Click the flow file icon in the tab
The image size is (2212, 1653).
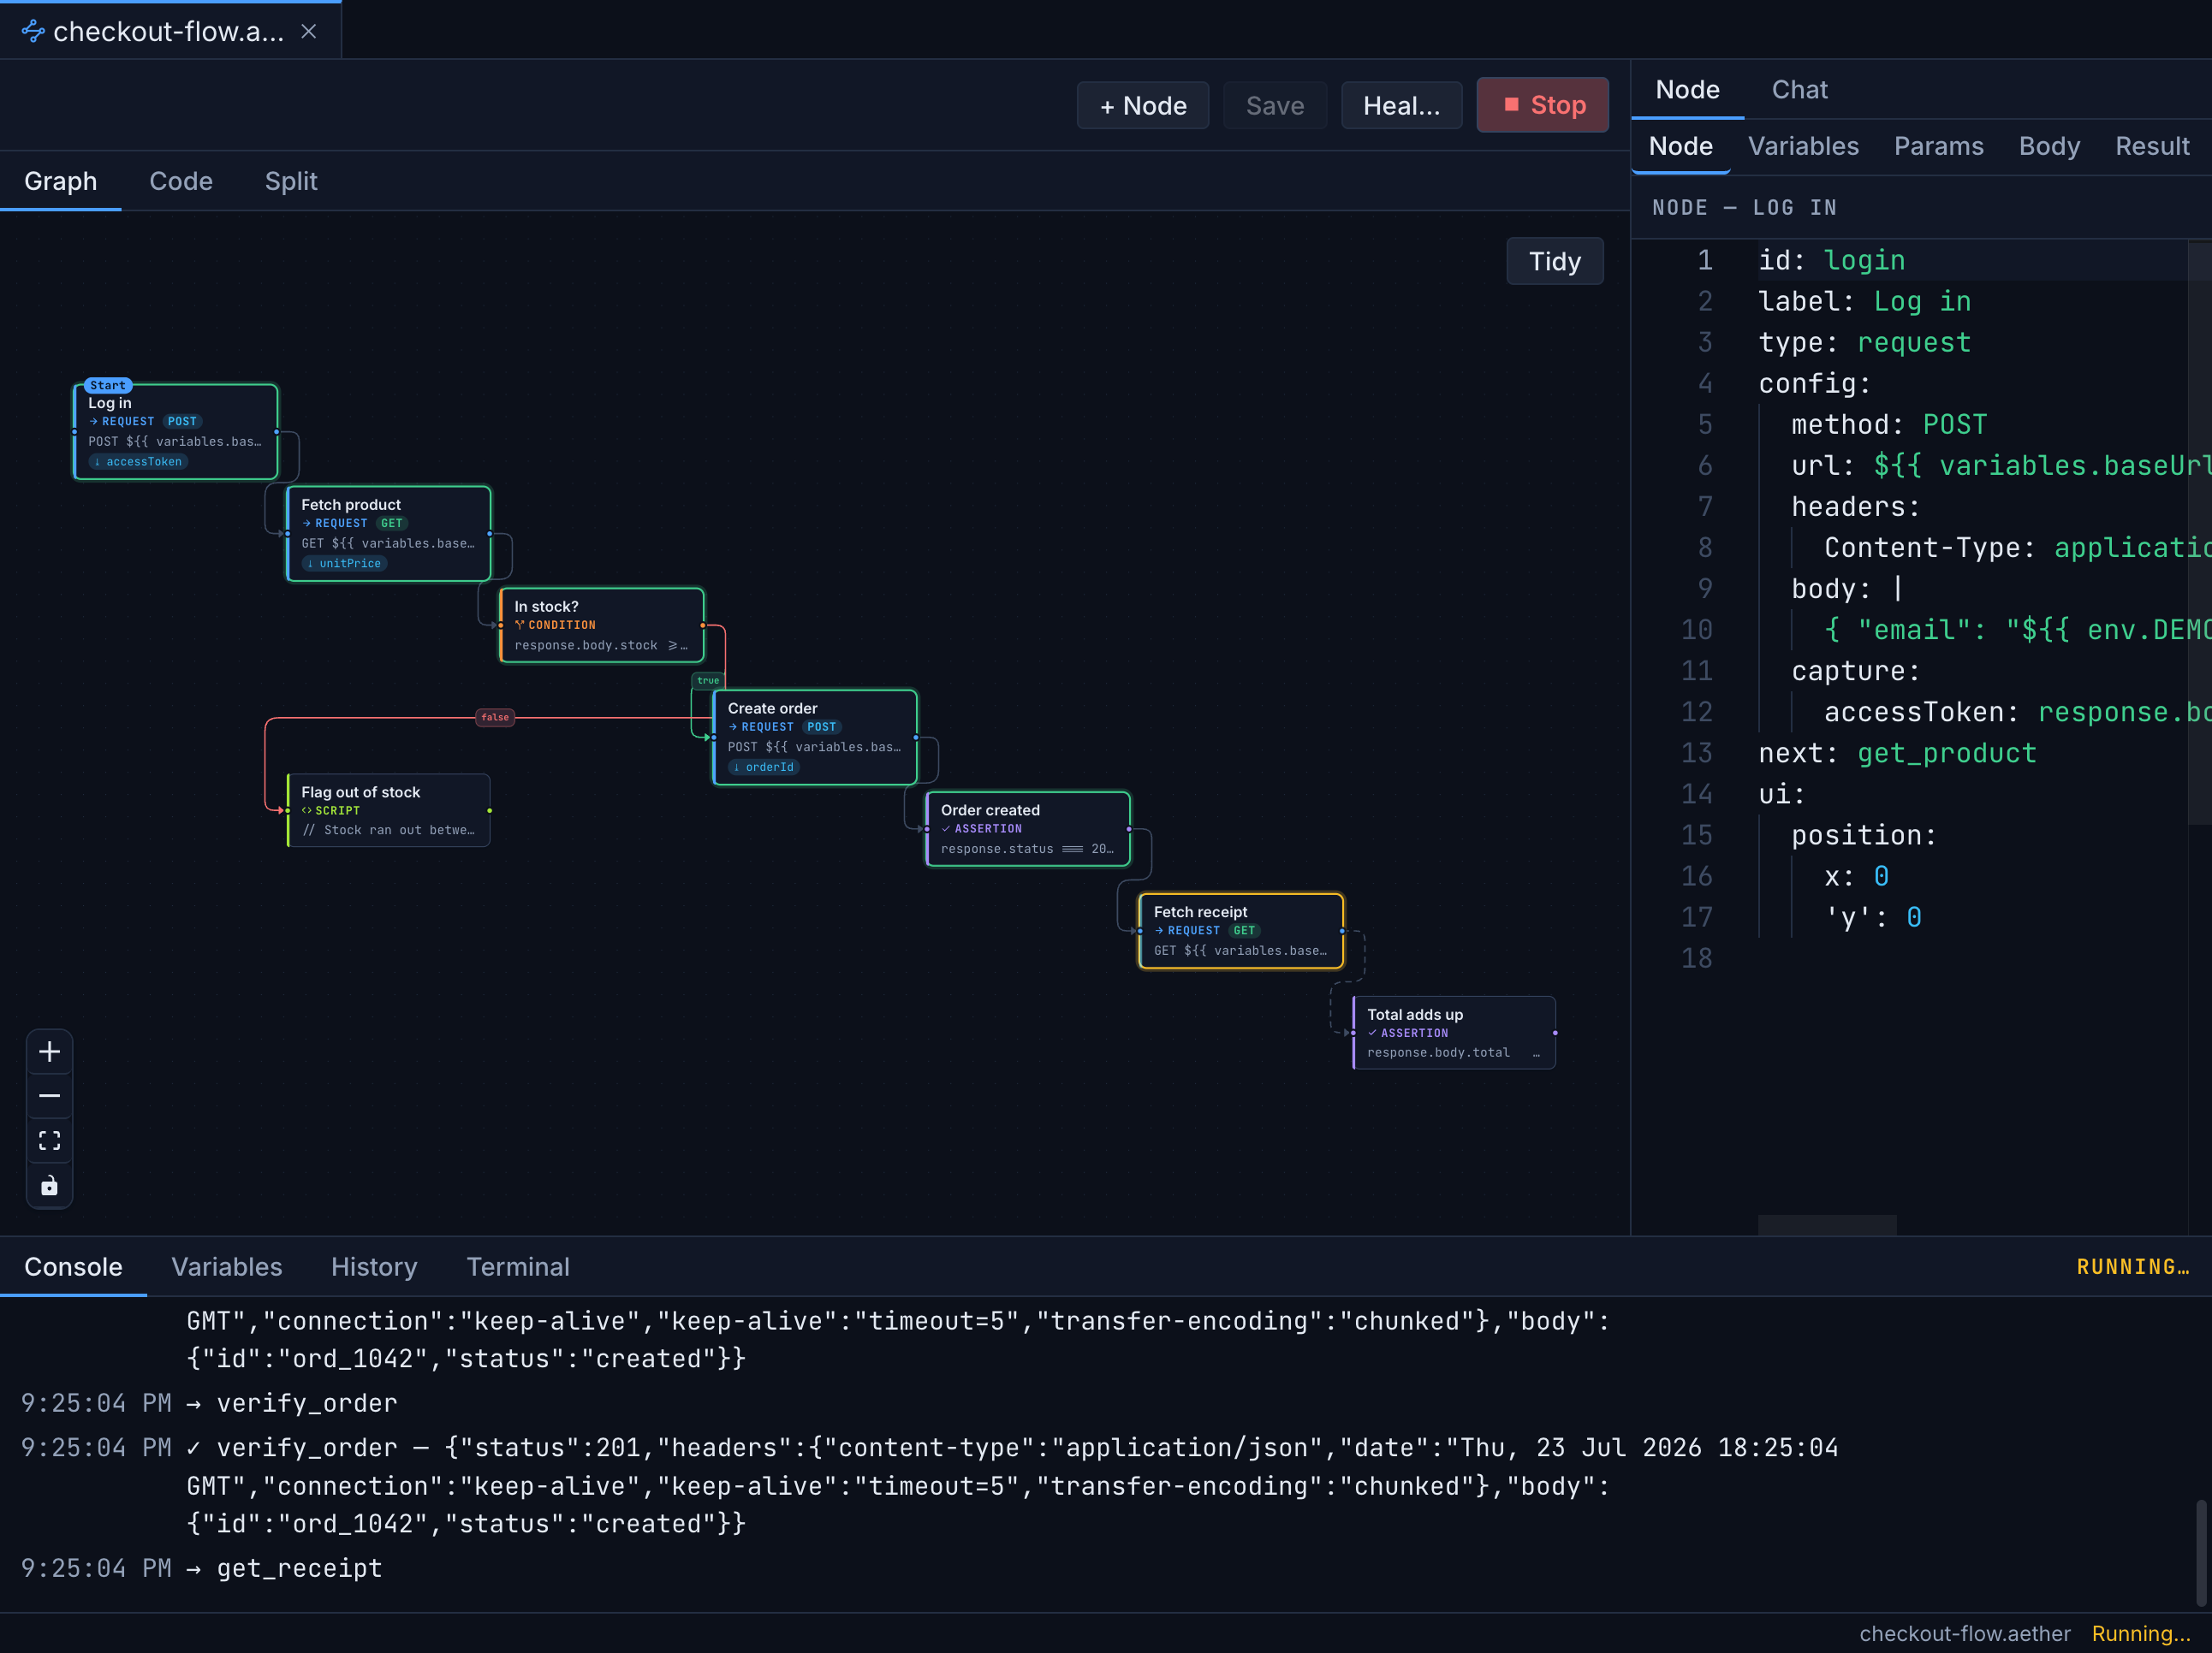33,31
